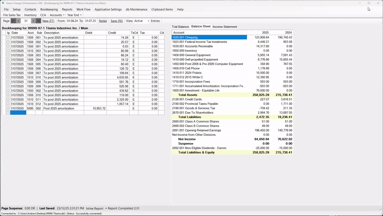383x216 pixels.
Task: Click the Game Changer app icon in title bar
Action: [3, 3]
